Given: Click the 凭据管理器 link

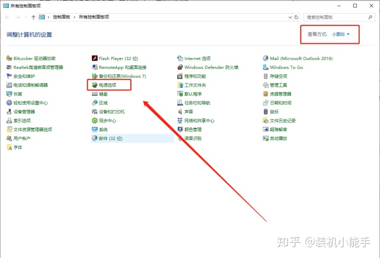Looking at the screenshot, I should pos(281,94).
